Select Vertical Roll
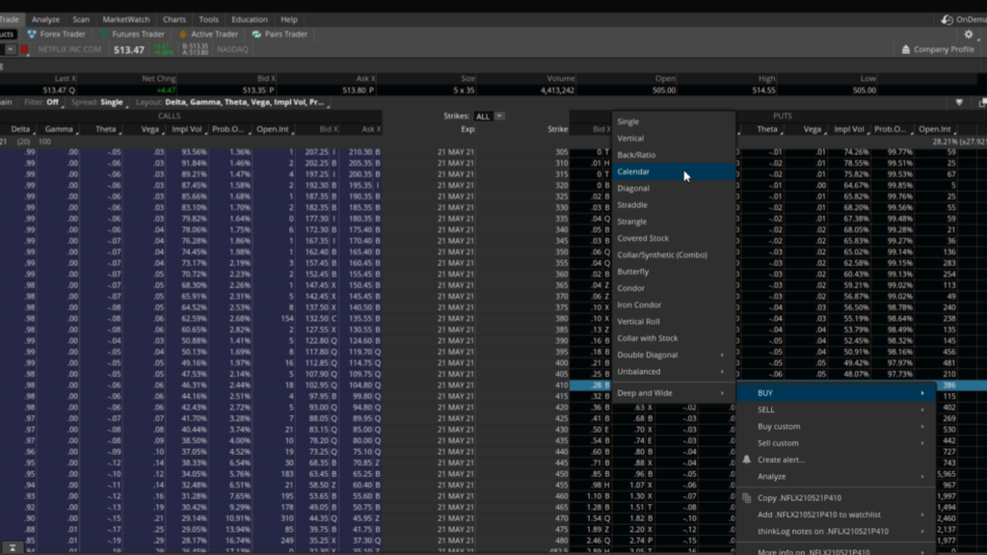 point(673,322)
